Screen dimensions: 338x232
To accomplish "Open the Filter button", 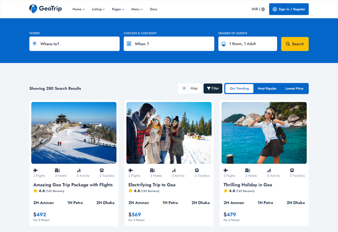I will (x=213, y=89).
